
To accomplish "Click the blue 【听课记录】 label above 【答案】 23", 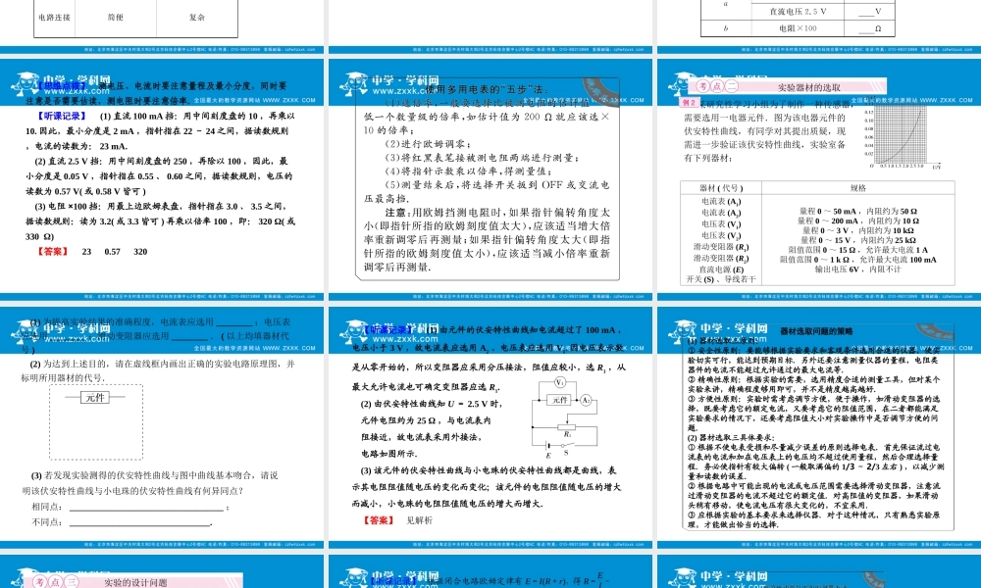I will [61, 116].
